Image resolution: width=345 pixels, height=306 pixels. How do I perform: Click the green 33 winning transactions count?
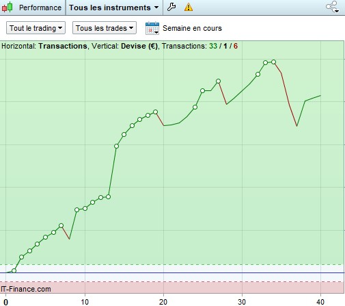(x=213, y=46)
